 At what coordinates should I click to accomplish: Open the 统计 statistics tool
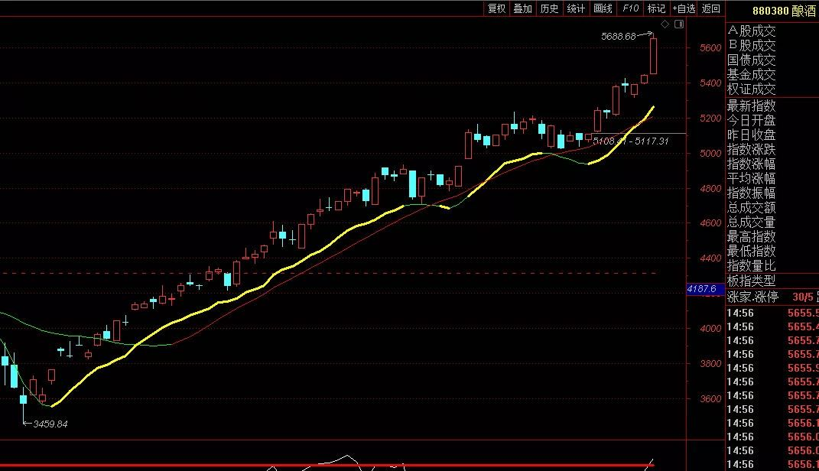[x=576, y=8]
